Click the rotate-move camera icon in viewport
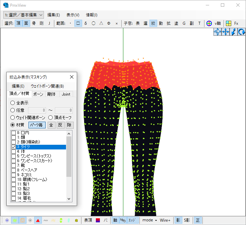Image resolution: width=246 pixels, height=225 pixels. tap(218, 32)
